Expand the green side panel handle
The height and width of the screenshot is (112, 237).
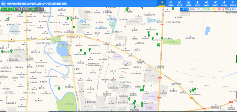pyautogui.click(x=236, y=59)
